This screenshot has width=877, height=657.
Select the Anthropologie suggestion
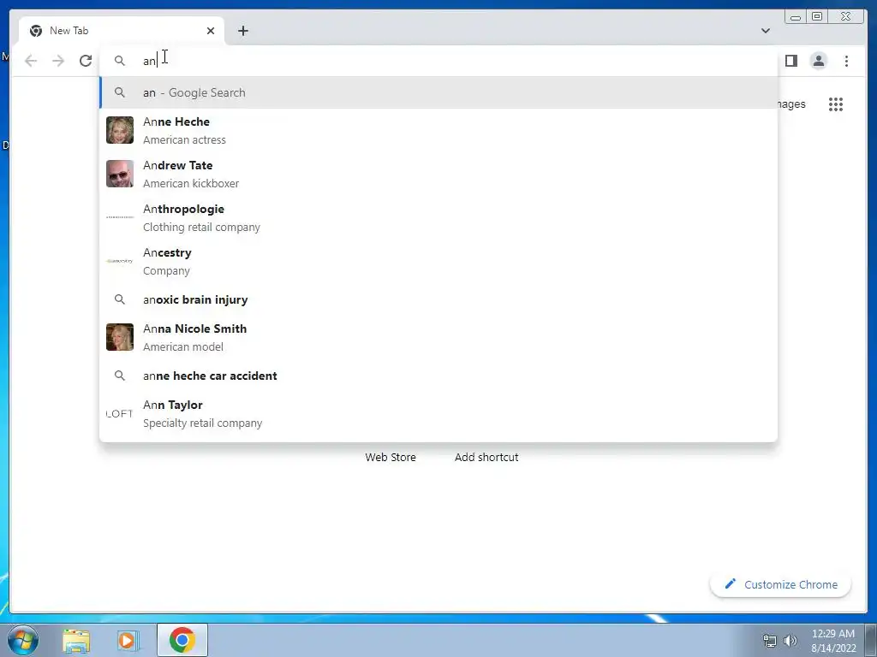coord(438,217)
